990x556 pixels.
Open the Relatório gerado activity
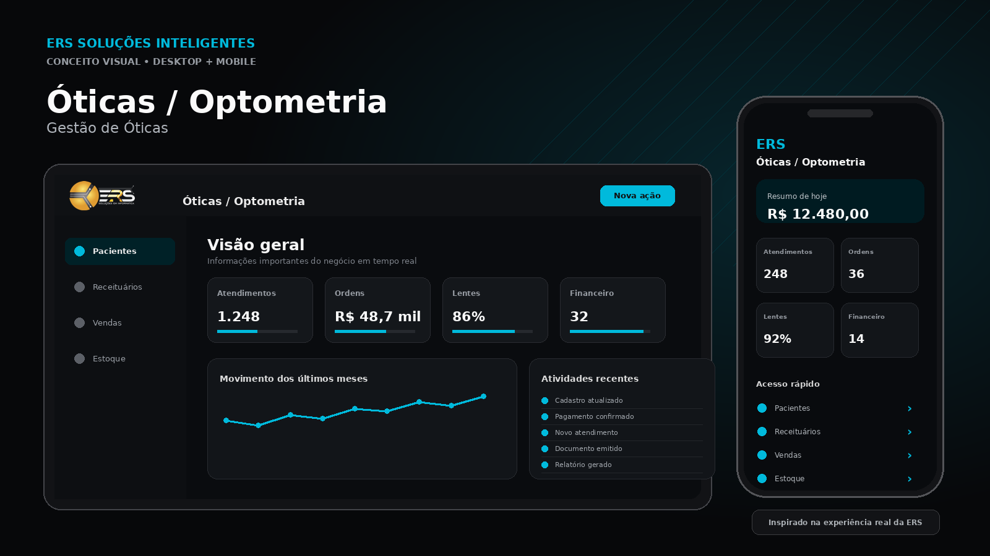pyautogui.click(x=622, y=465)
